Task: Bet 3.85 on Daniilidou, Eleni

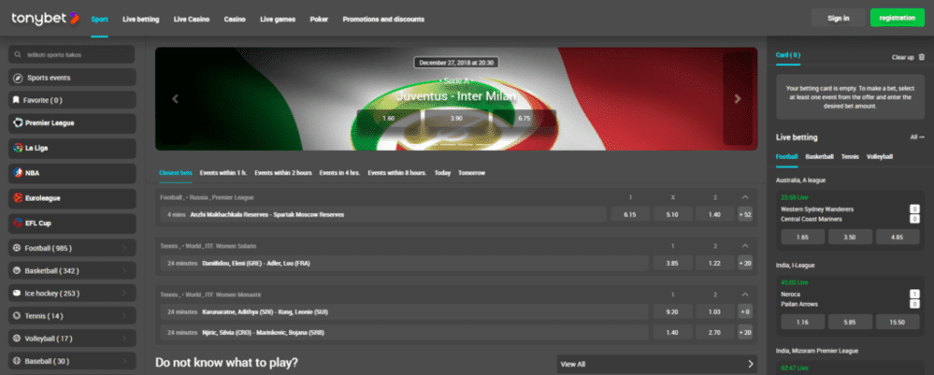Action: [x=672, y=263]
